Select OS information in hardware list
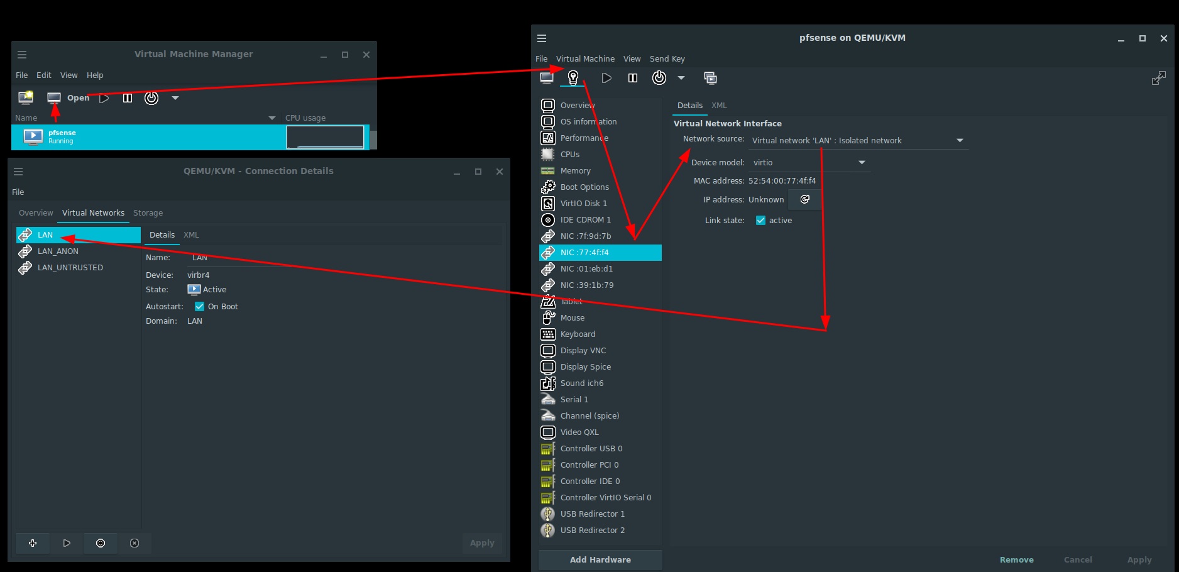This screenshot has height=572, width=1179. coord(600,122)
